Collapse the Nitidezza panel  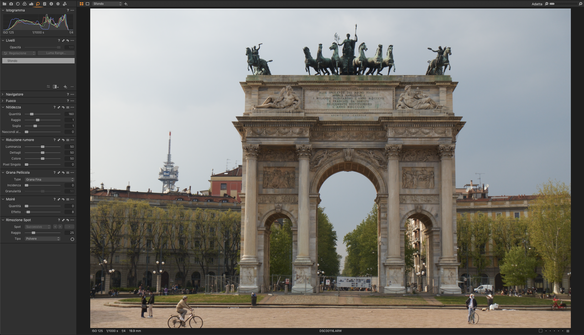point(3,107)
